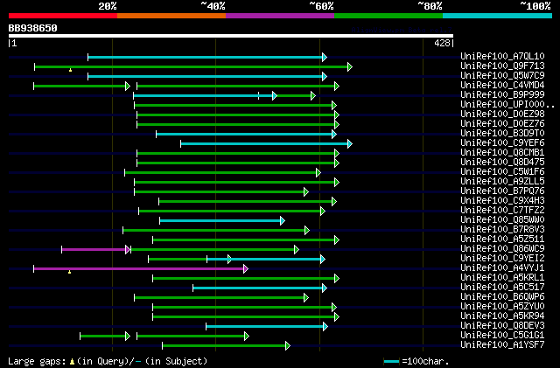Select the UniRef100_D0EZ76 hit label

(502, 123)
